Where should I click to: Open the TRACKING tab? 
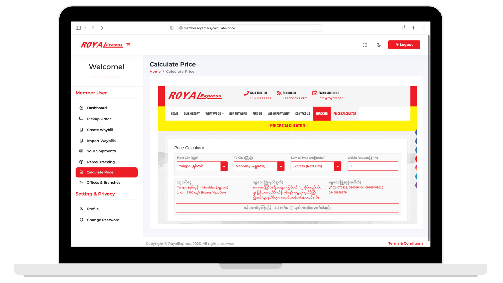322,114
